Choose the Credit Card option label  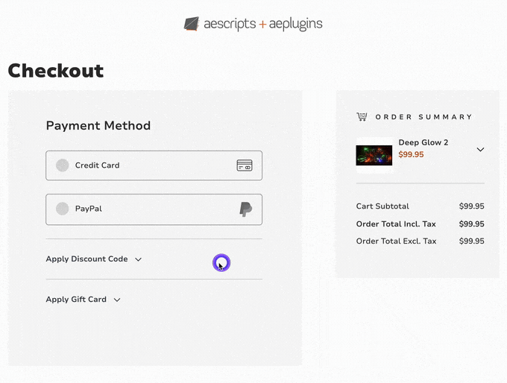click(x=97, y=165)
